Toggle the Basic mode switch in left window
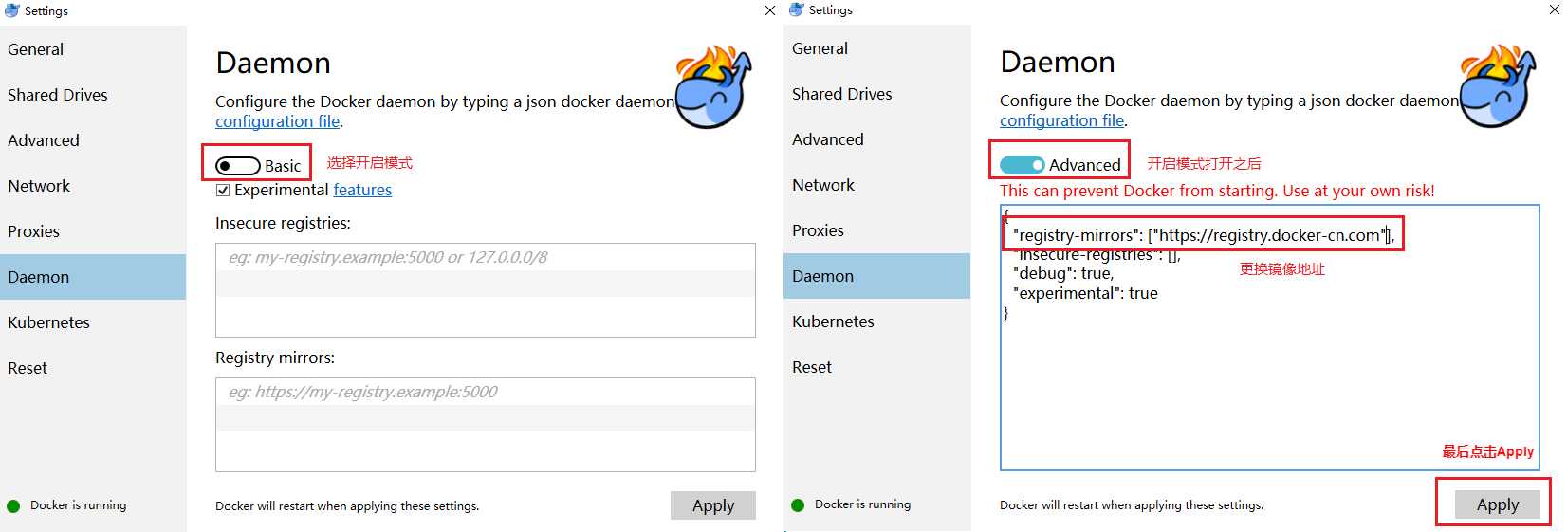This screenshot has height=532, width=1567. (x=238, y=166)
